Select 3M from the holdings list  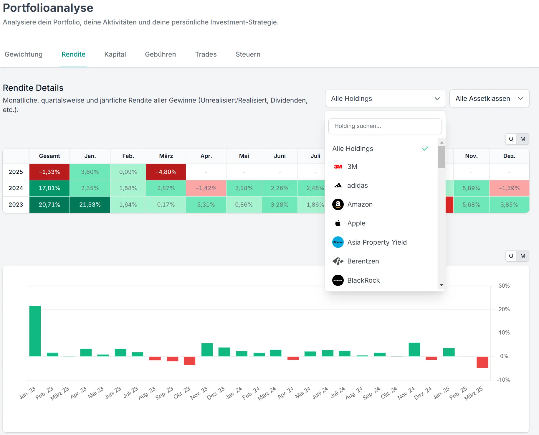coord(381,167)
